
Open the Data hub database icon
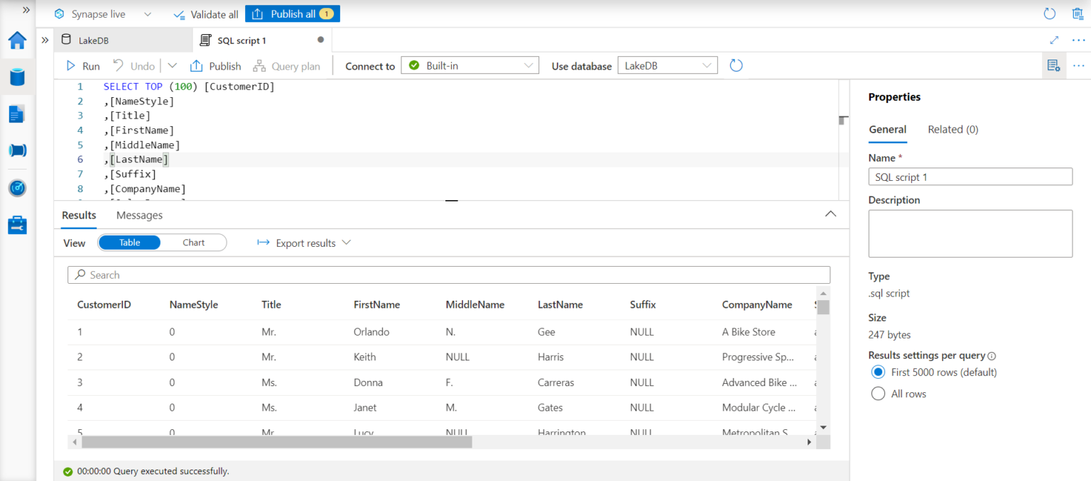click(17, 77)
